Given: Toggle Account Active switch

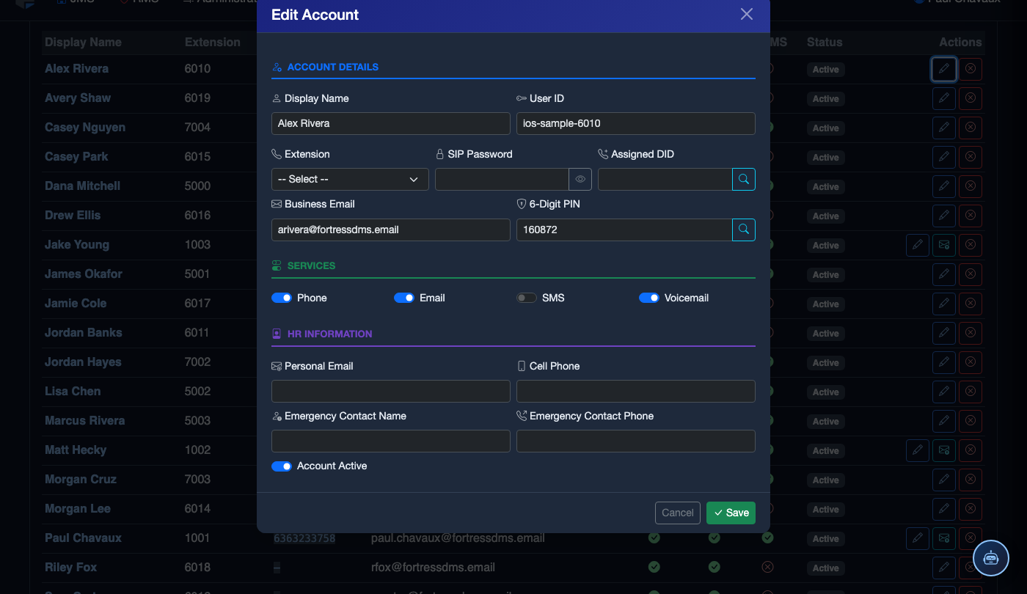Looking at the screenshot, I should (282, 466).
